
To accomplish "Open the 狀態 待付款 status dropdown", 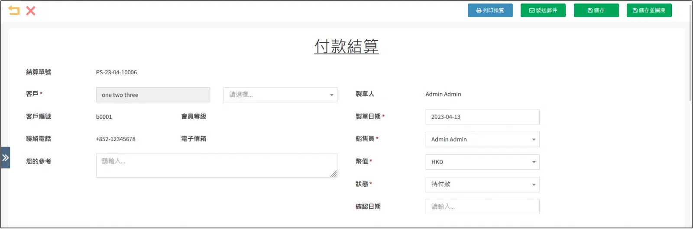I will click(x=482, y=184).
